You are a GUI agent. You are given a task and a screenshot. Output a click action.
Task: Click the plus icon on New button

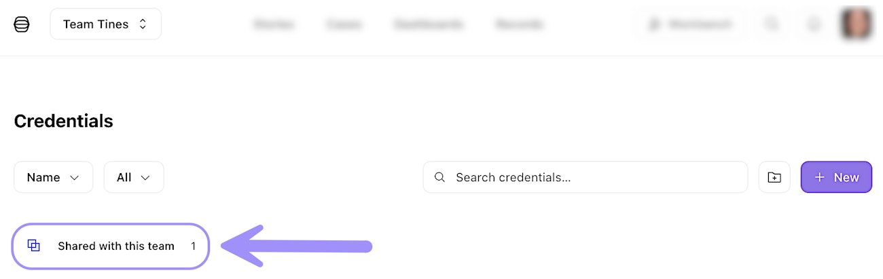click(x=820, y=177)
